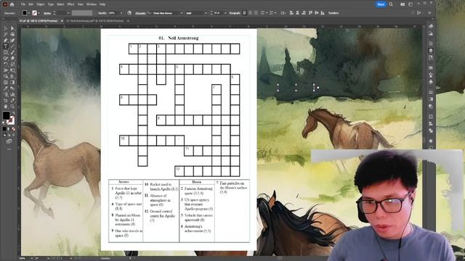Open font size dropdown arrow
465x261 pixels.
click(225, 13)
